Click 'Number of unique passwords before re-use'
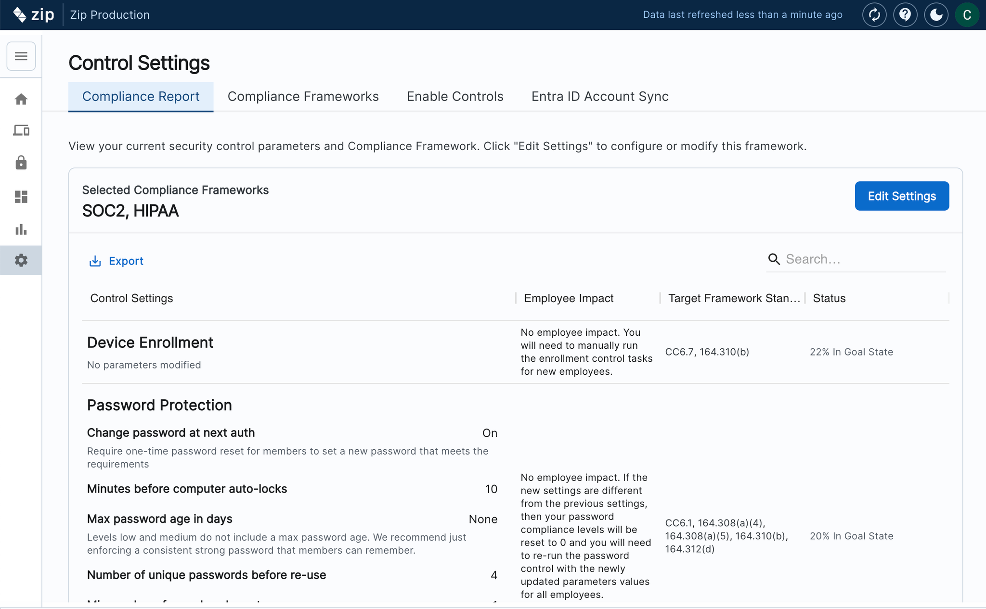Viewport: 986px width, 609px height. 207,575
